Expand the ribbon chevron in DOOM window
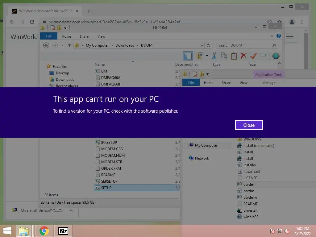This screenshot has width=316, height=237. click(272, 36)
